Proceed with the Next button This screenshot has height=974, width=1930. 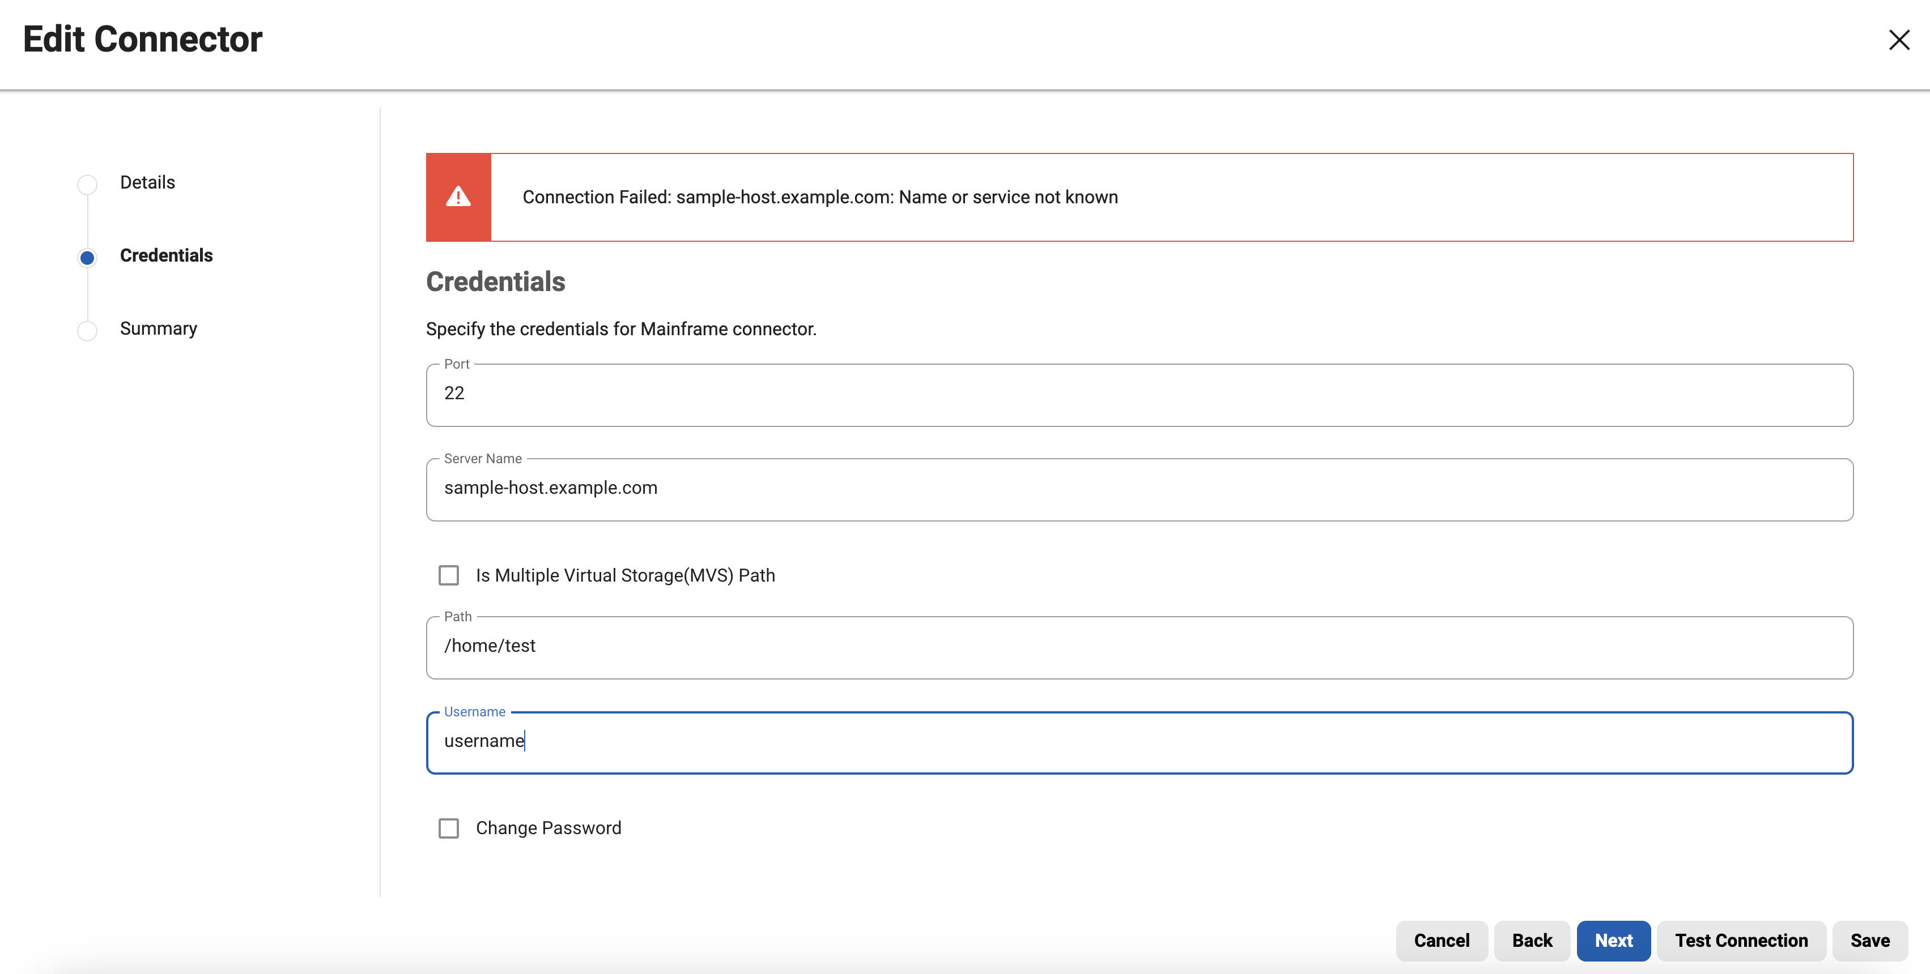pyautogui.click(x=1613, y=941)
